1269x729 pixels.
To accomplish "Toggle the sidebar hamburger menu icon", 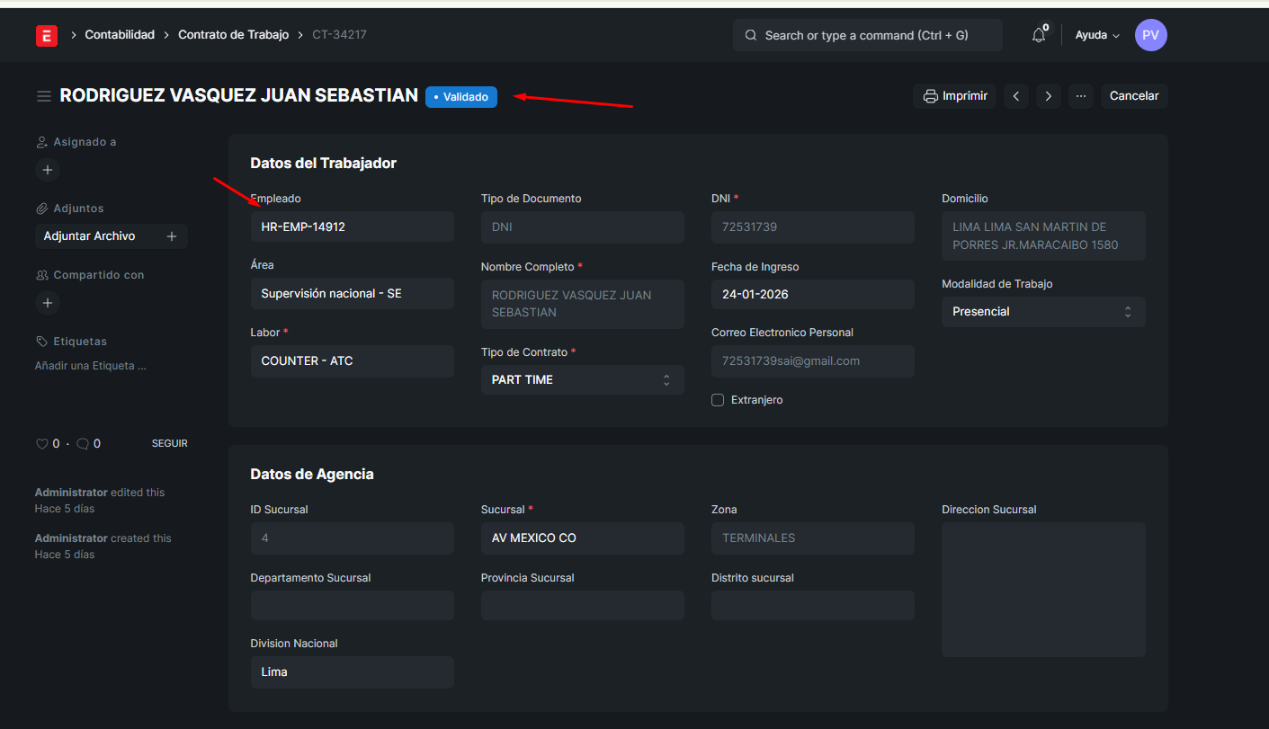I will (43, 96).
